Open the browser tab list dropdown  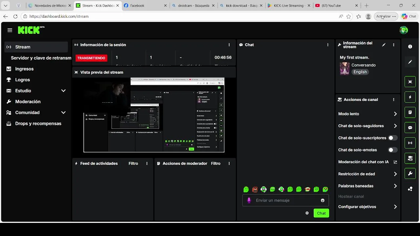click(5, 6)
